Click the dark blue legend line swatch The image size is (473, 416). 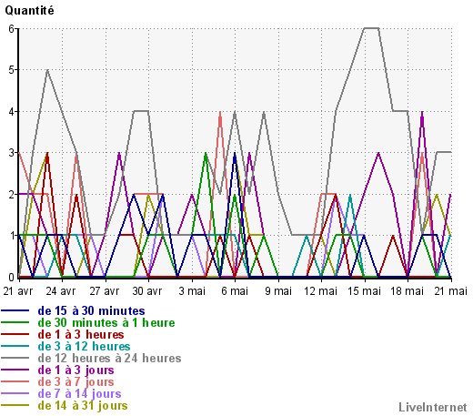coord(15,311)
